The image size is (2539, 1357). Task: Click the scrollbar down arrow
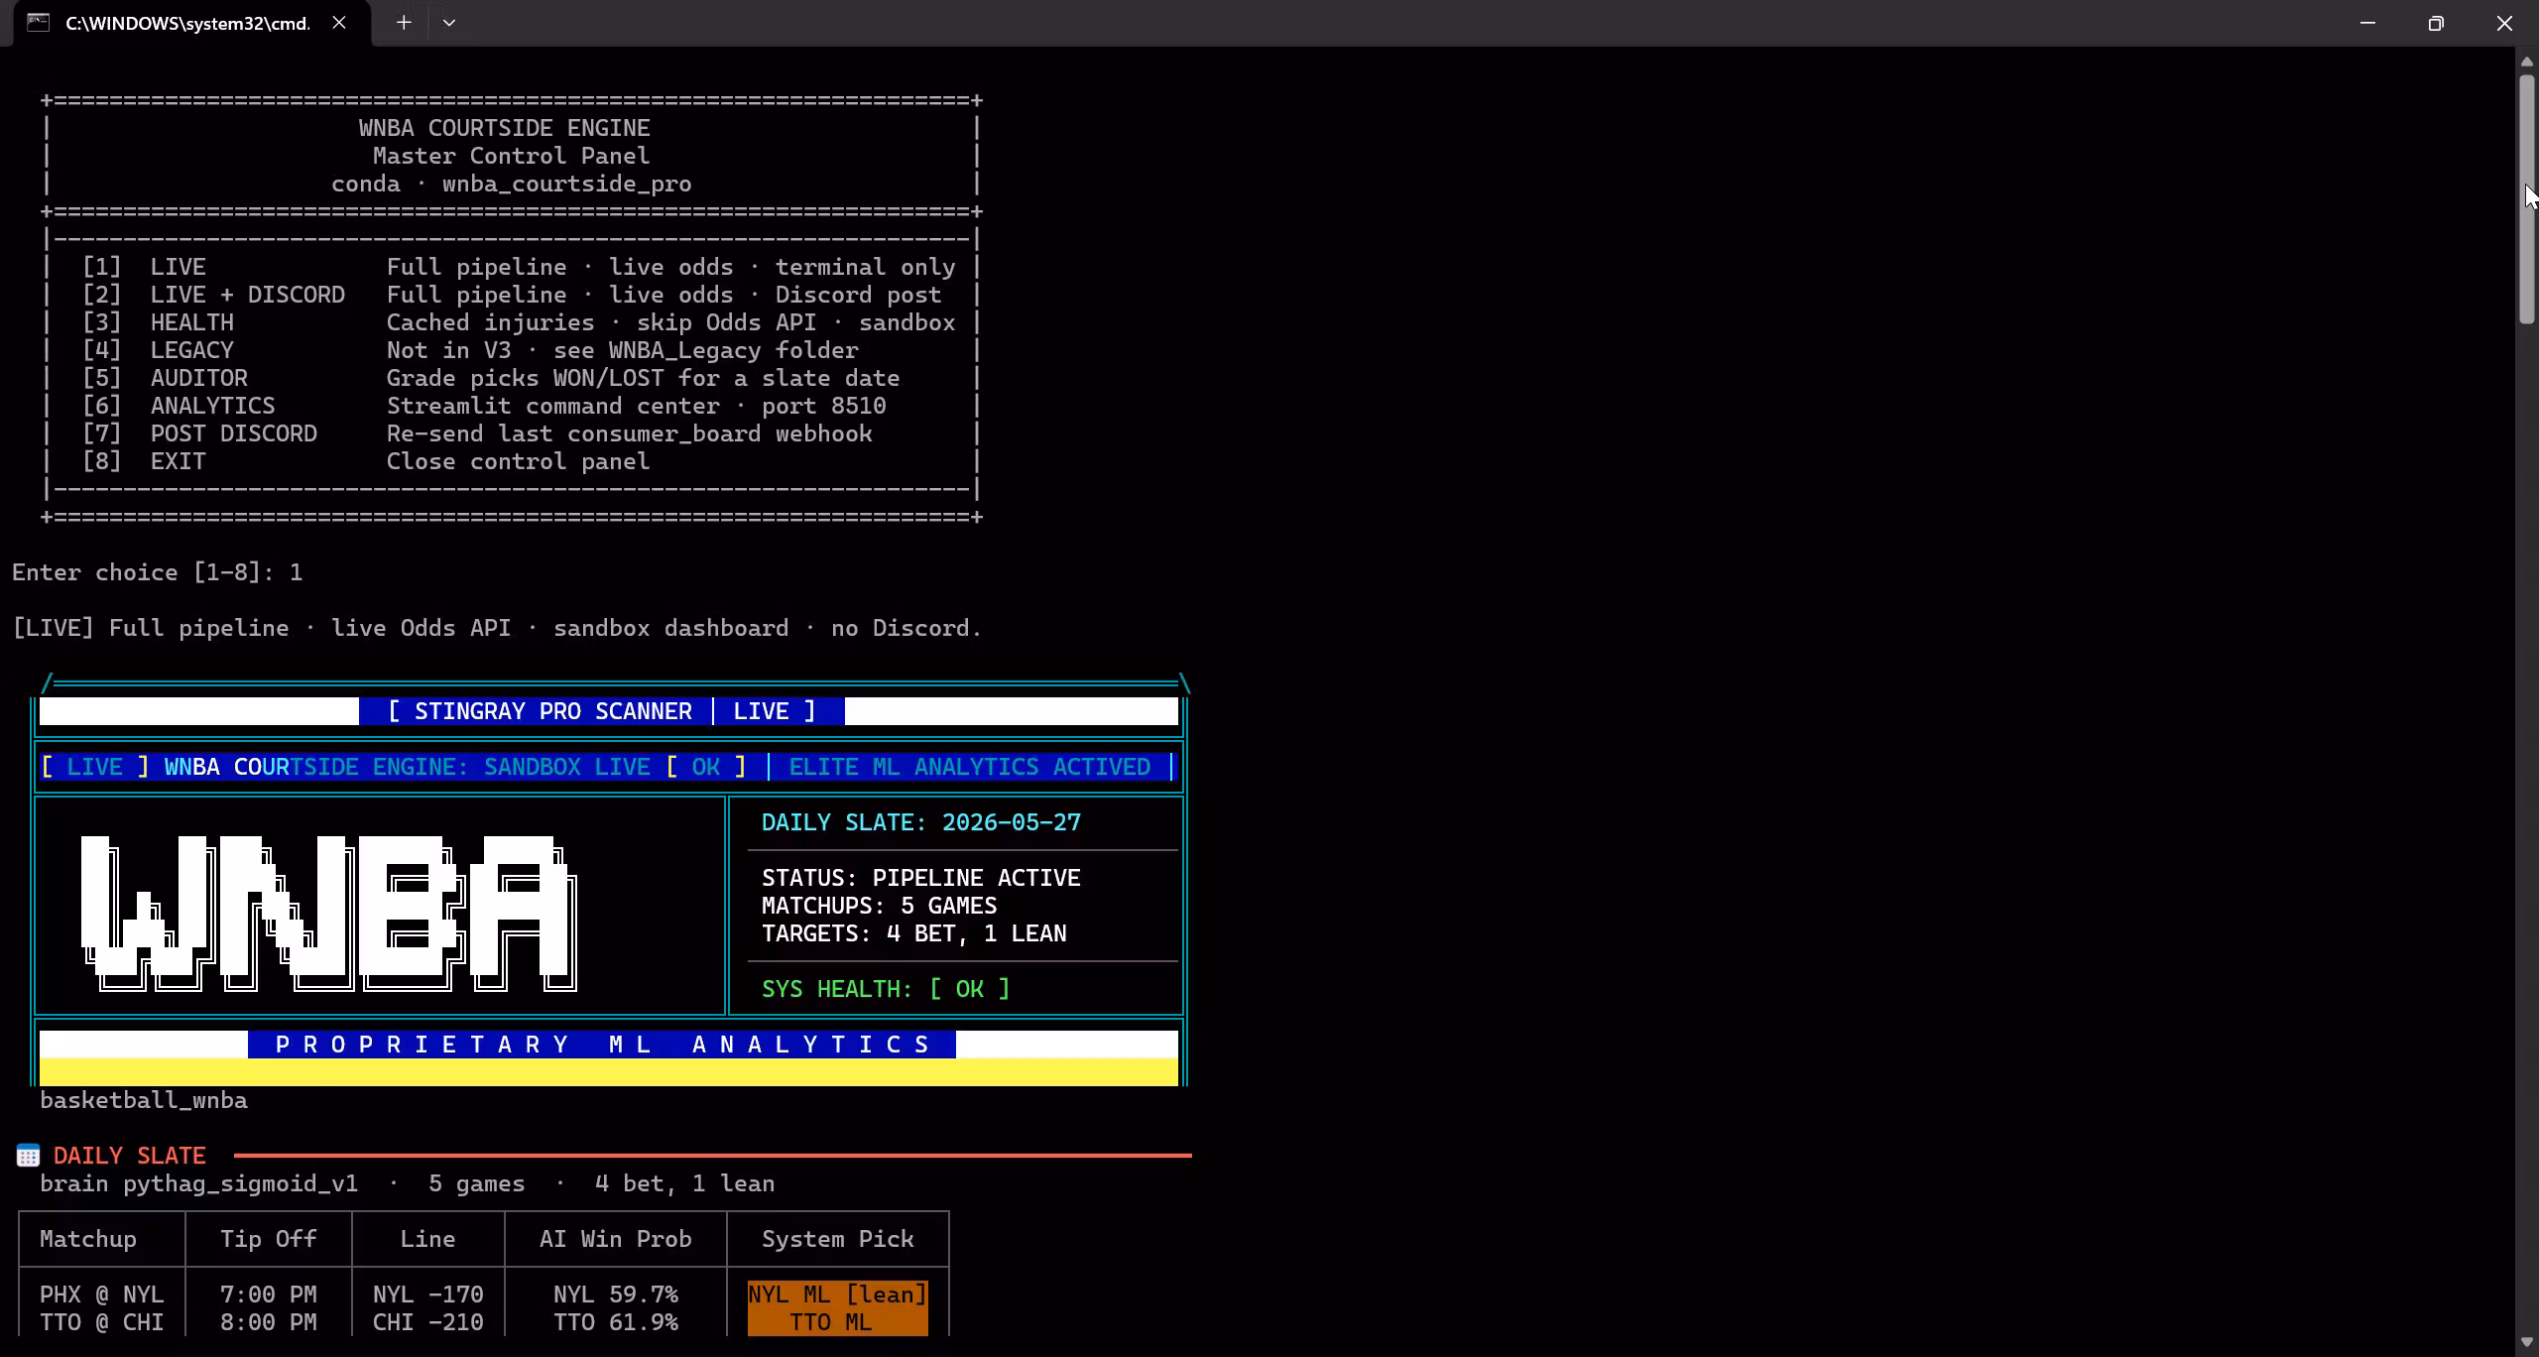2527,1343
